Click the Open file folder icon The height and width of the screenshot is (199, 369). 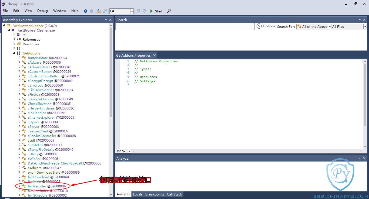(x=99, y=11)
